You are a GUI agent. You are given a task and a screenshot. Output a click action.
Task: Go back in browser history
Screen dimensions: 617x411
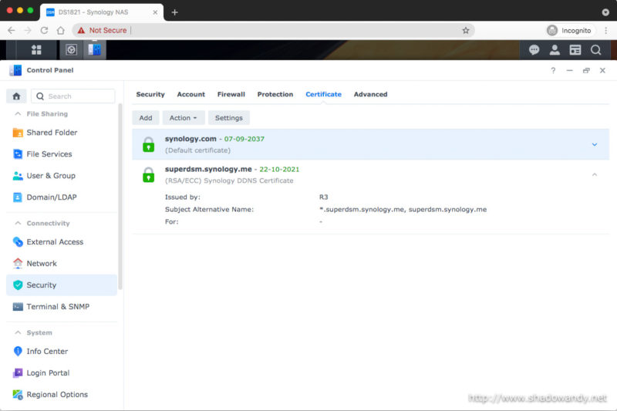12,30
